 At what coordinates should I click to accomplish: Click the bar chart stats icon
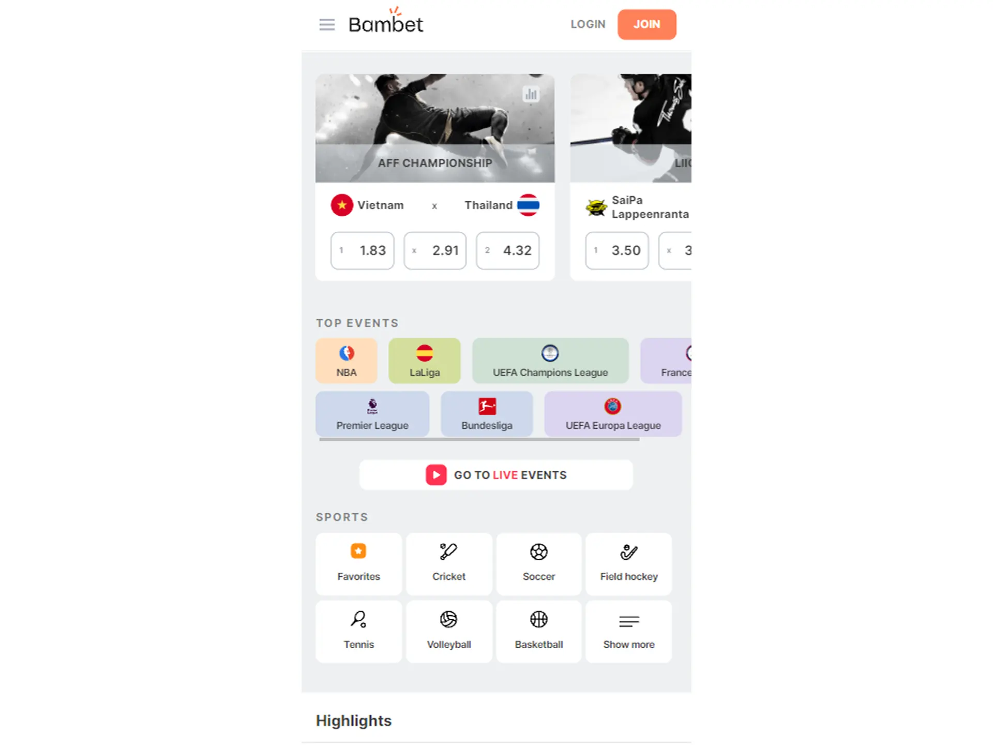click(x=531, y=94)
